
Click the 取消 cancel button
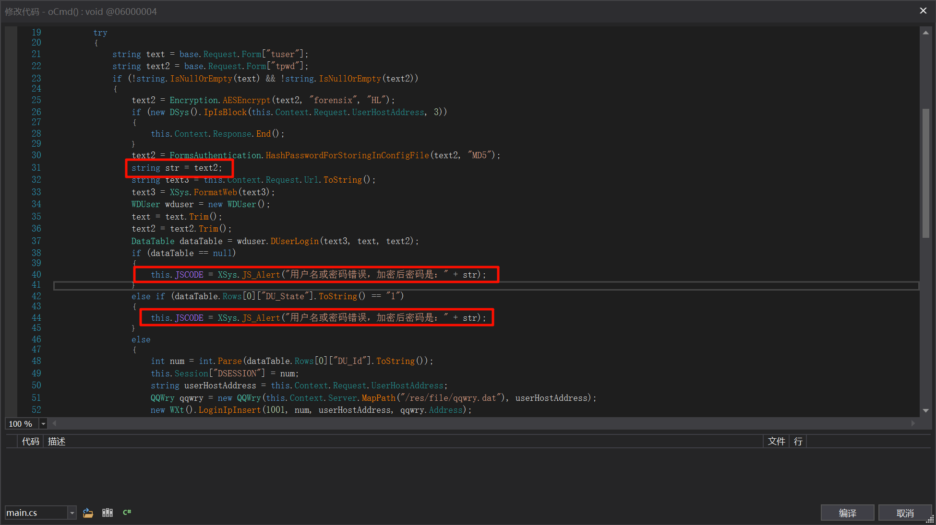(905, 513)
